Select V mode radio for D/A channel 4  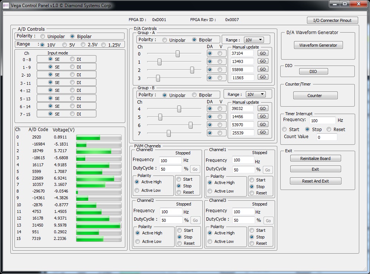pos(220,108)
